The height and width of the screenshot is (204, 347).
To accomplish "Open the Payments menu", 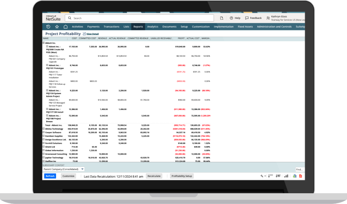I will (93, 27).
